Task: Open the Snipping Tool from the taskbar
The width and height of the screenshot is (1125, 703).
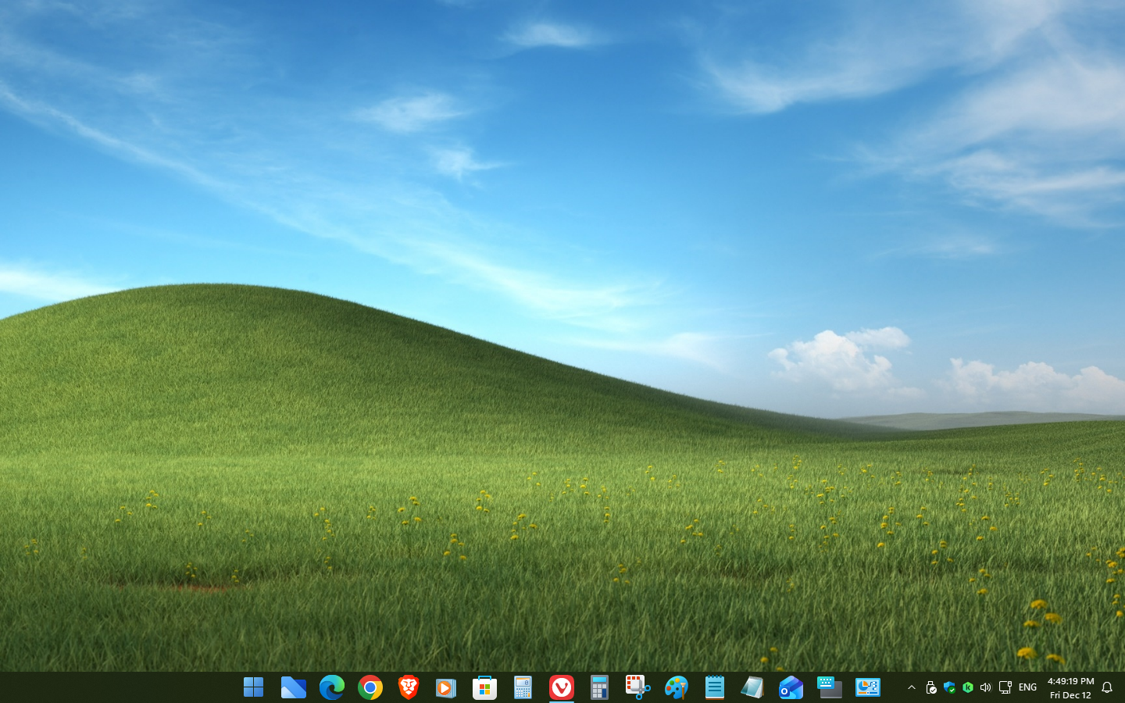Action: (637, 687)
